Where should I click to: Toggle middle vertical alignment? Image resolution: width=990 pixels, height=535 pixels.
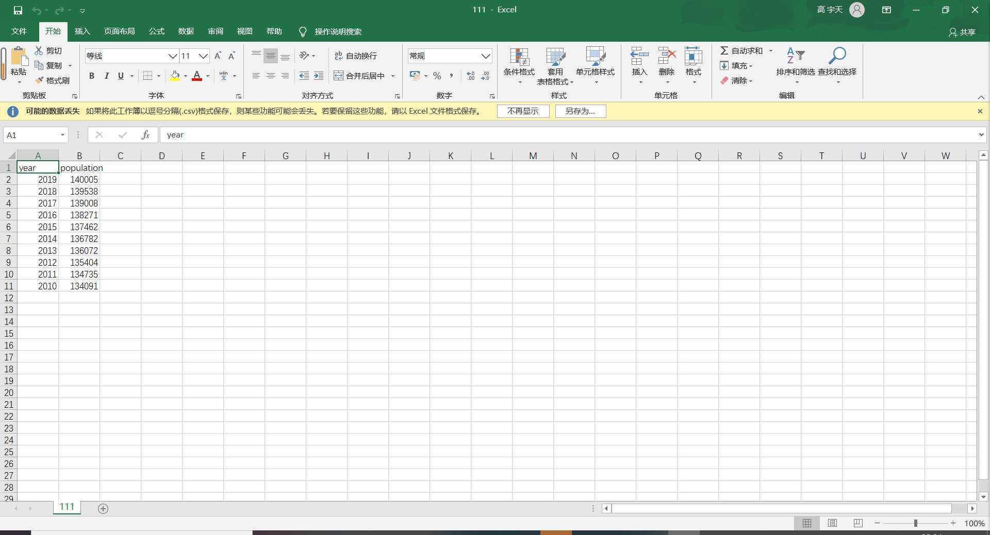[x=270, y=56]
